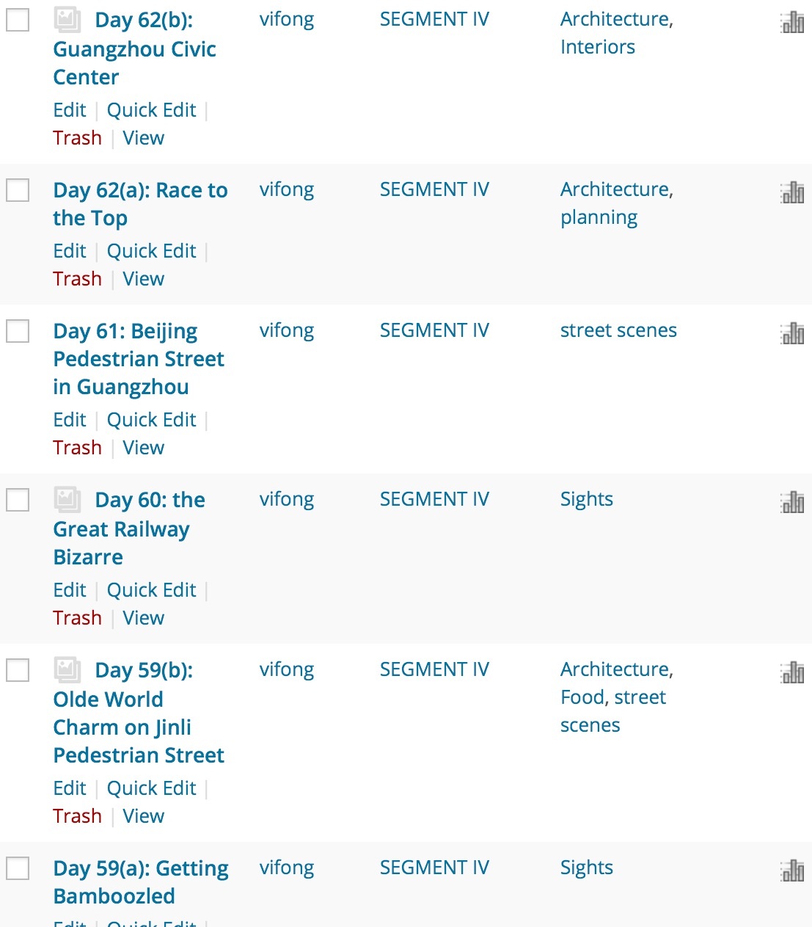Trash the Day 61 Beijing Pedestrian Street post

pos(77,448)
